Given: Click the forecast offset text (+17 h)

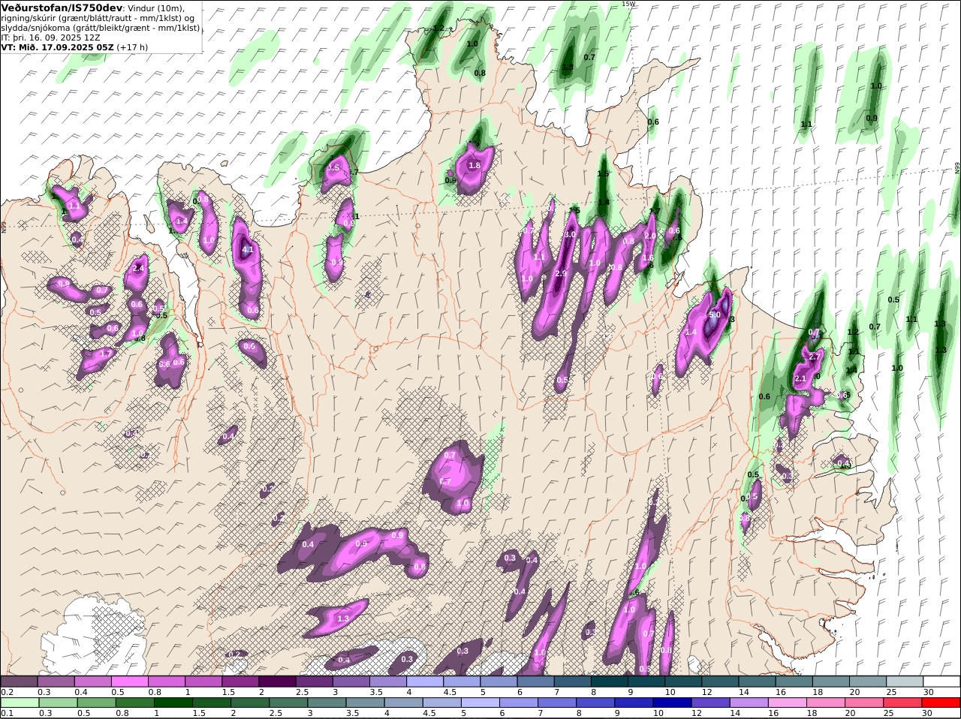Looking at the screenshot, I should [x=132, y=47].
